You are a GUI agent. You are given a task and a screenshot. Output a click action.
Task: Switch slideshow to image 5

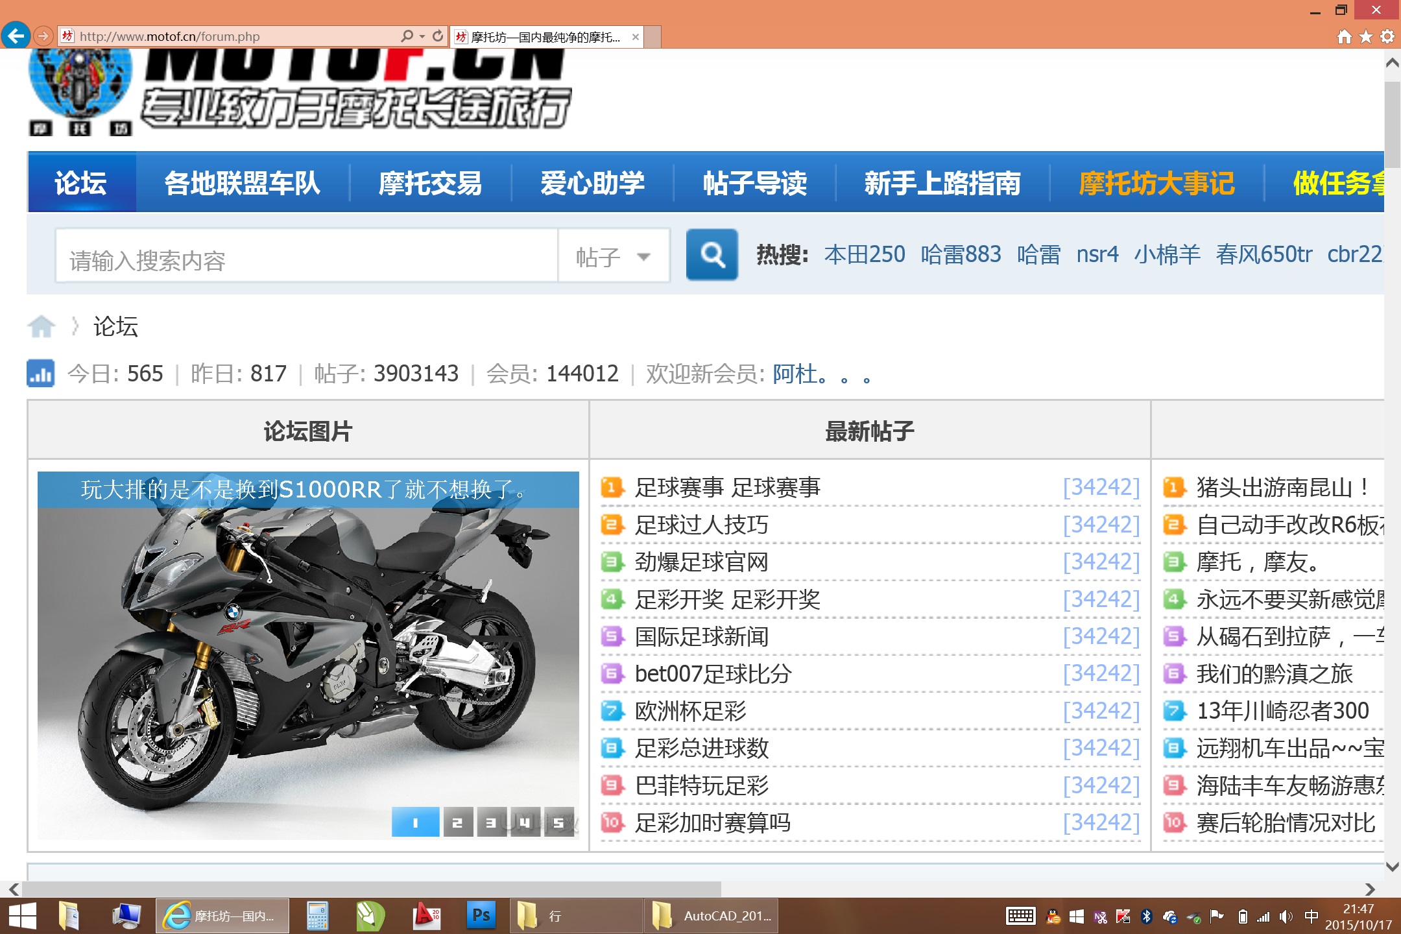click(559, 822)
